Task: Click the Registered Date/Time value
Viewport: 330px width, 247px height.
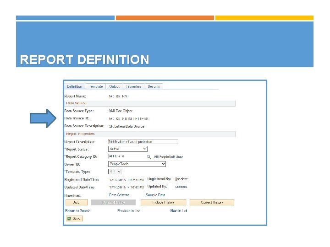Action: pyautogui.click(x=126, y=180)
